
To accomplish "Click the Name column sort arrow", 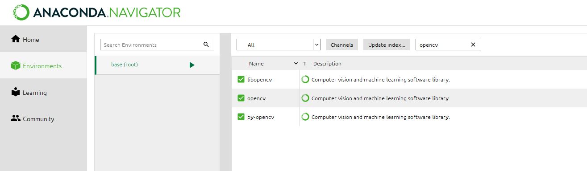I will coord(296,64).
